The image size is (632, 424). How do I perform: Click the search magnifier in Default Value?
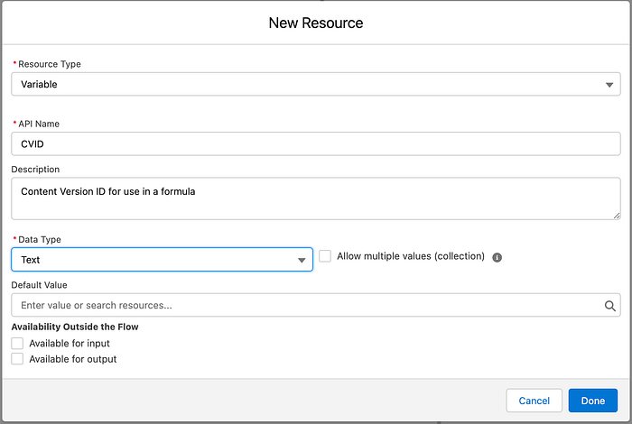tap(610, 306)
